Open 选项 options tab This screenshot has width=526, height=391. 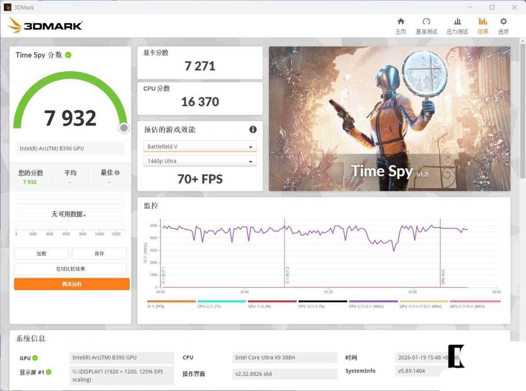[x=503, y=26]
